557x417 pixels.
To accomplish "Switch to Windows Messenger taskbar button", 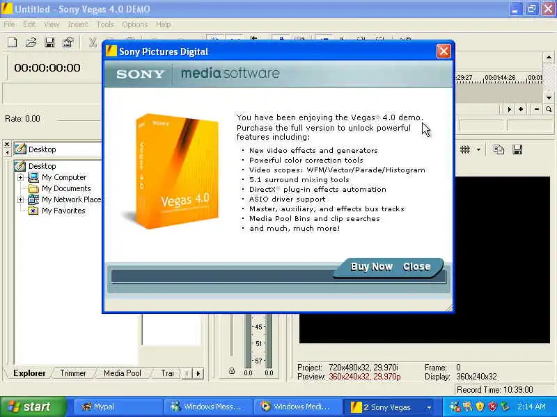I will click(x=207, y=407).
